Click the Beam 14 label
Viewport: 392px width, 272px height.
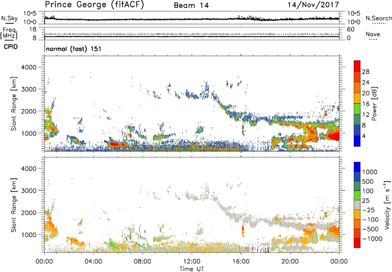[191, 5]
